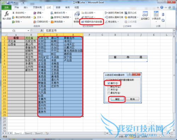Switch to the 开始 Home tab
Screen dimensions: 177x140
17,7
